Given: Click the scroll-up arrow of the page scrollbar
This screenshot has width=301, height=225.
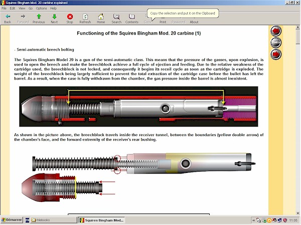Looking at the screenshot, I should pos(297,27).
